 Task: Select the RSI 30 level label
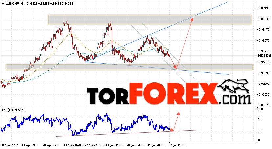pyautogui.click(x=260, y=132)
